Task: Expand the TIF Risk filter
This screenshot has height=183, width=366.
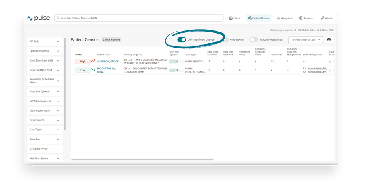Action: [45, 41]
